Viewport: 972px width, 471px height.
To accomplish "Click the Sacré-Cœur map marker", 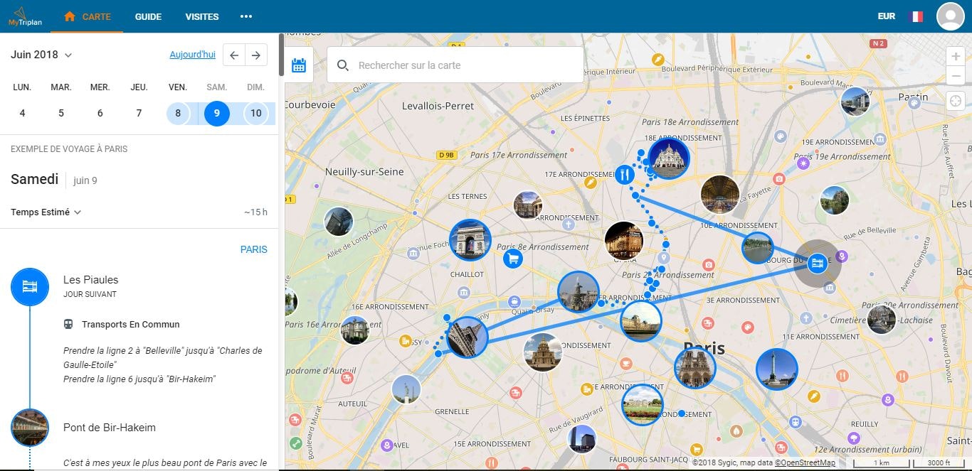I will click(668, 158).
